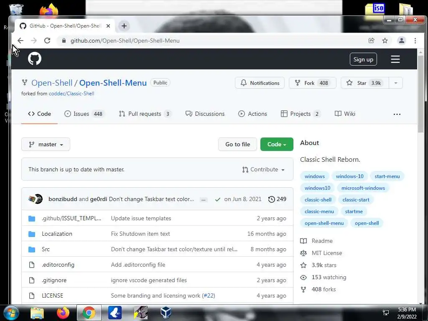This screenshot has height=321, width=428.
Task: Follow the coddec/Classic-Shell fork source link
Action: 71,94
